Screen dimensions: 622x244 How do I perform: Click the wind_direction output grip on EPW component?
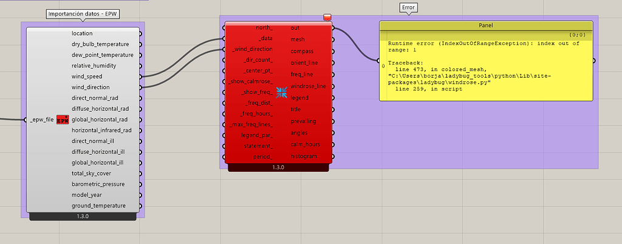point(141,87)
